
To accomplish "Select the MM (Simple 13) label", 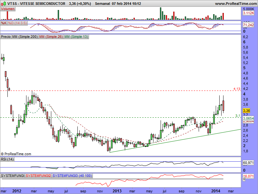I will tap(76, 37).
